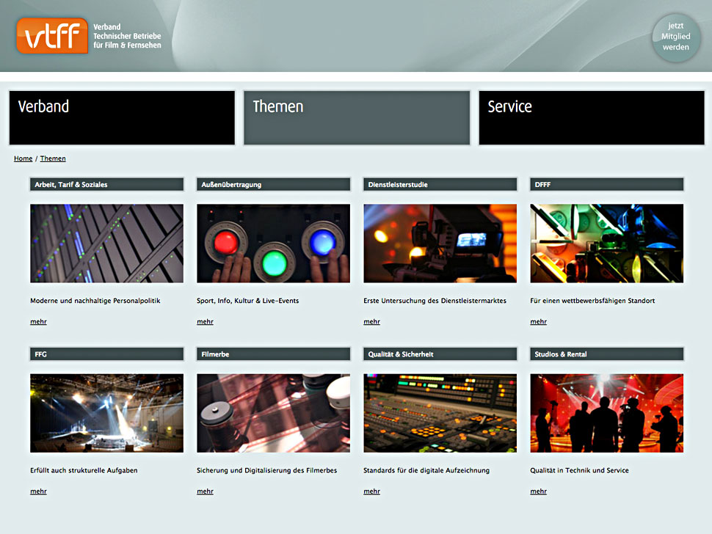
Task: Select the Dienstleisterstudie camera image
Action: pos(440,244)
